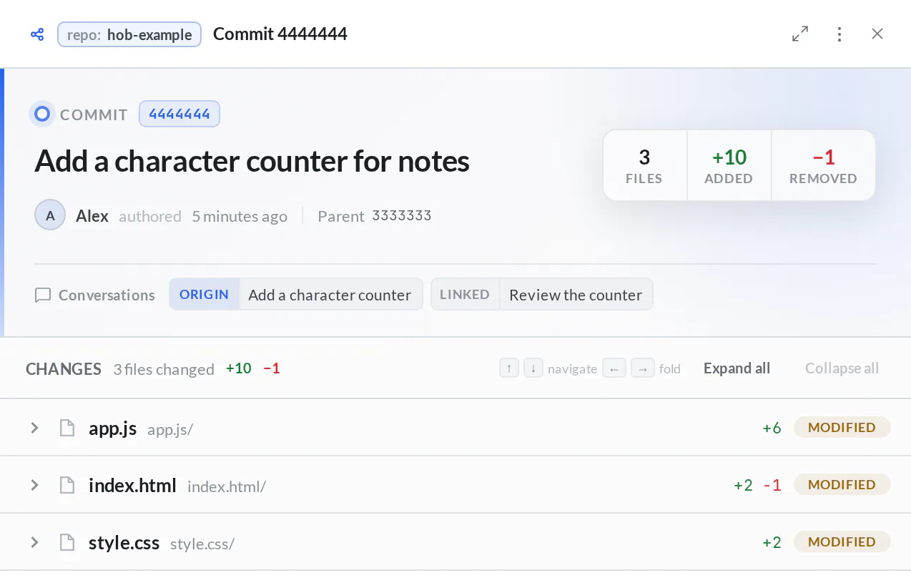
Task: Click the app.js/ path text
Action: coord(170,429)
